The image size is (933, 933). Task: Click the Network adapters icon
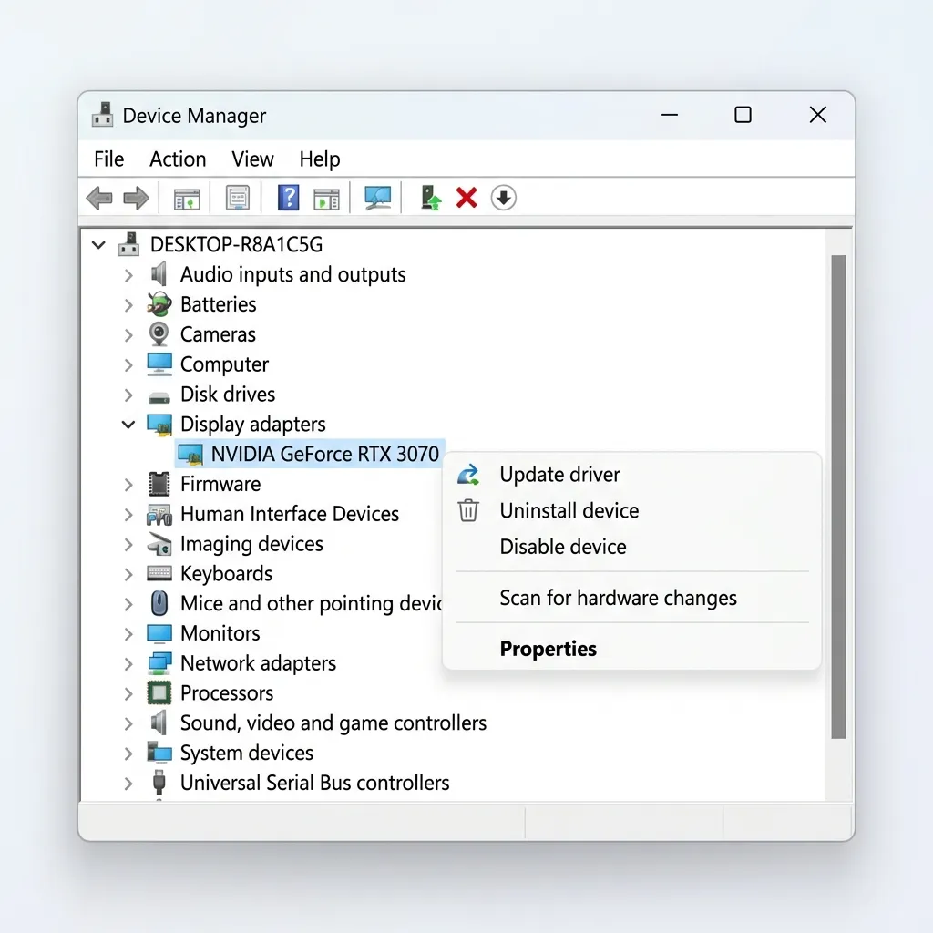159,663
